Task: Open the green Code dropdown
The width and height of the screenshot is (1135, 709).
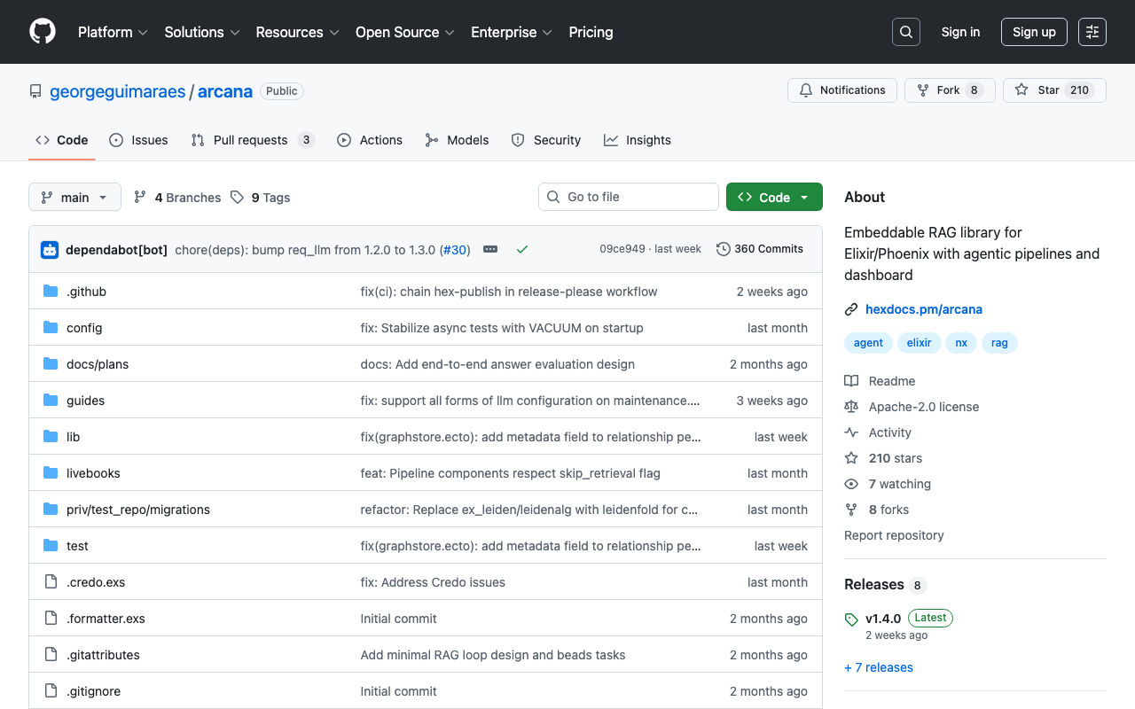Action: click(x=774, y=197)
